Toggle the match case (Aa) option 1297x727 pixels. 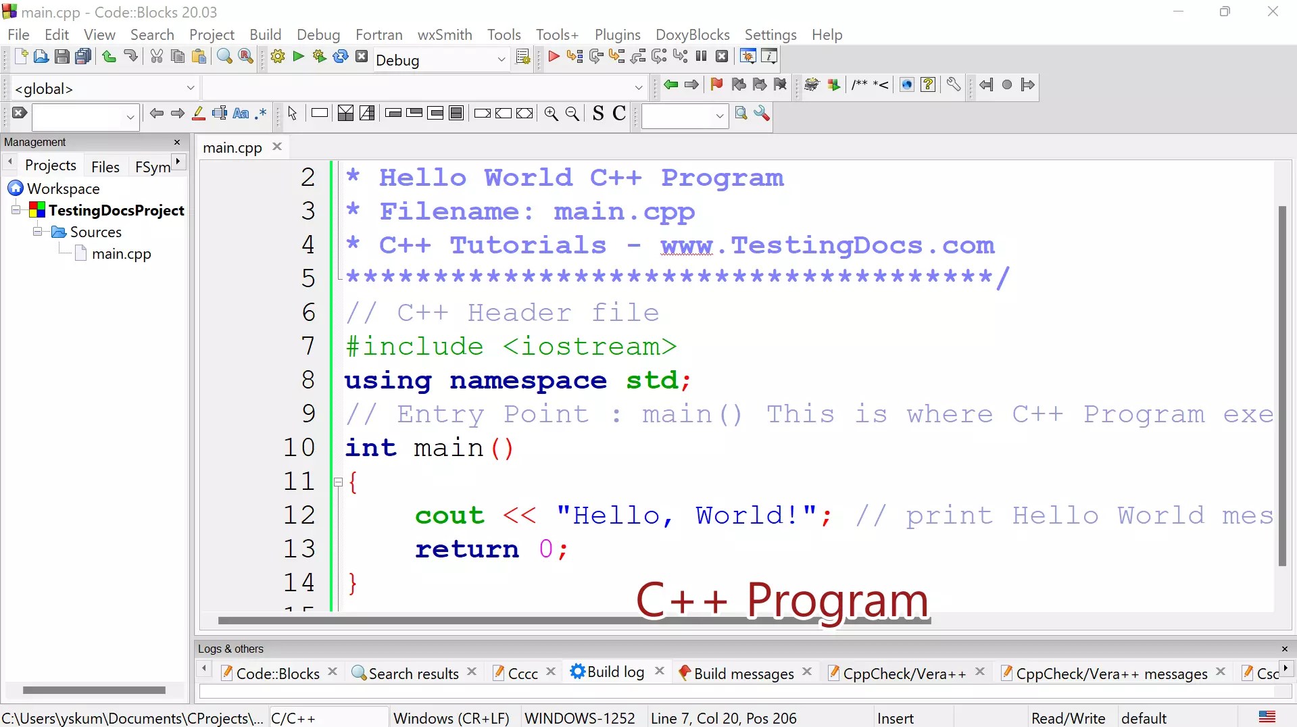click(241, 114)
